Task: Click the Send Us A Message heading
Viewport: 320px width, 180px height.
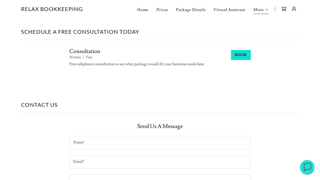Action: [160, 126]
